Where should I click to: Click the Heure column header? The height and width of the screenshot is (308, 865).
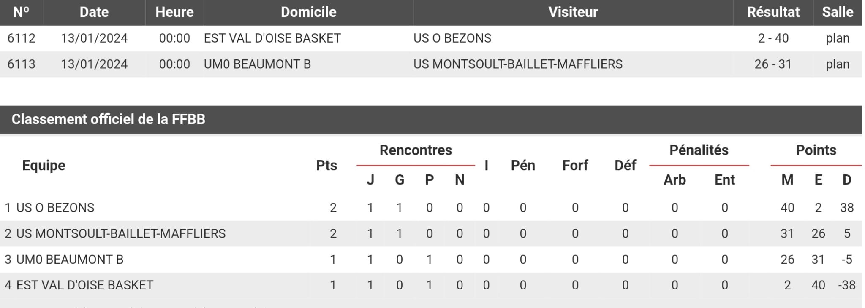point(174,12)
